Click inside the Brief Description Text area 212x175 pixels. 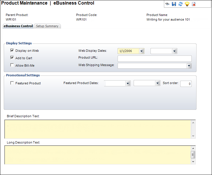point(97,129)
